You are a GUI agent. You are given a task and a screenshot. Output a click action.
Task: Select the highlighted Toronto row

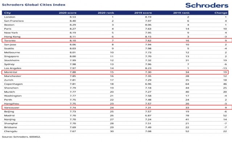(x=117, y=40)
